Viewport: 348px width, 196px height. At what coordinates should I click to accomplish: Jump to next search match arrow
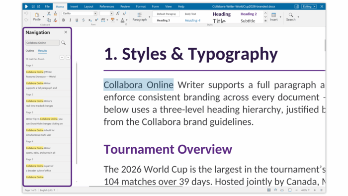[68, 58]
